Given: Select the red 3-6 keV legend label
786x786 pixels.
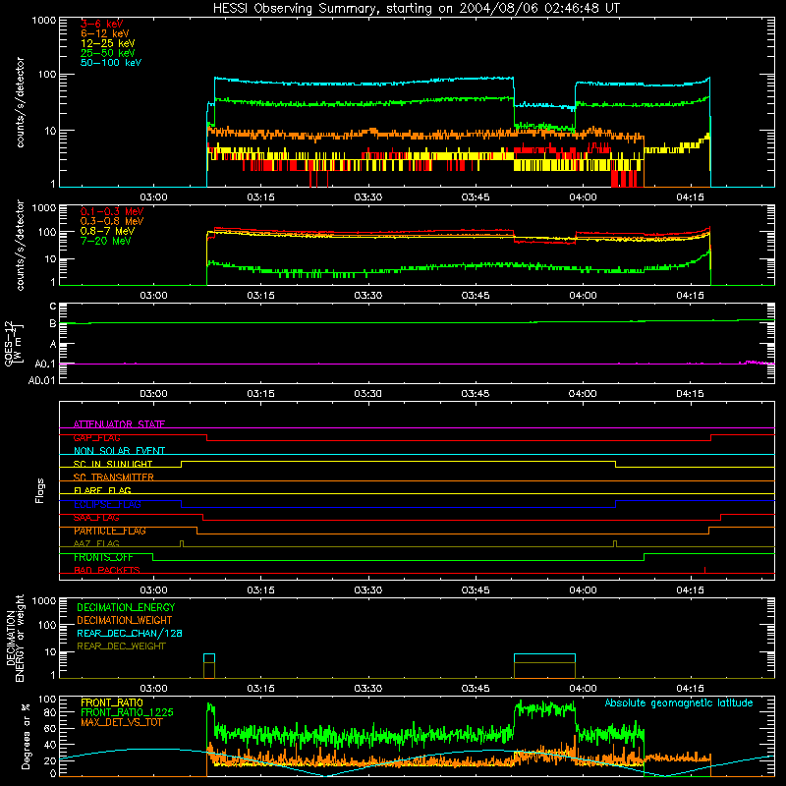Looking at the screenshot, I should [x=102, y=24].
